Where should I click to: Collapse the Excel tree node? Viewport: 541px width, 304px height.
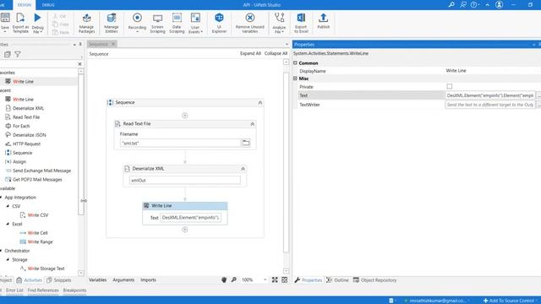click(8, 224)
